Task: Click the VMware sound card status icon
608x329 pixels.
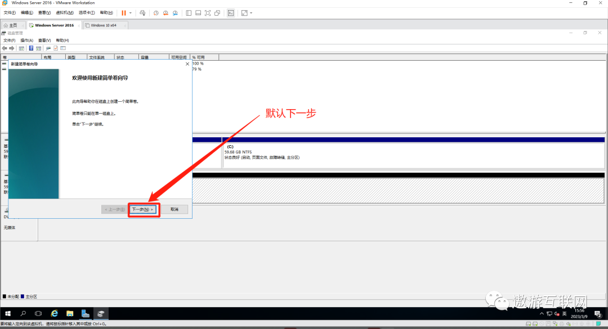Action: pos(569,324)
